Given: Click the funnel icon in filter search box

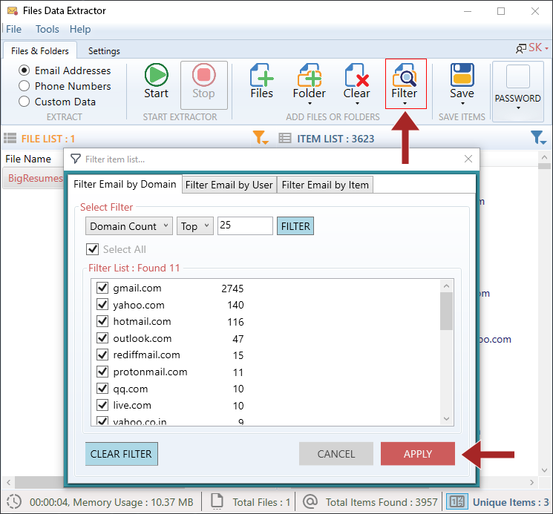Looking at the screenshot, I should click(x=76, y=159).
